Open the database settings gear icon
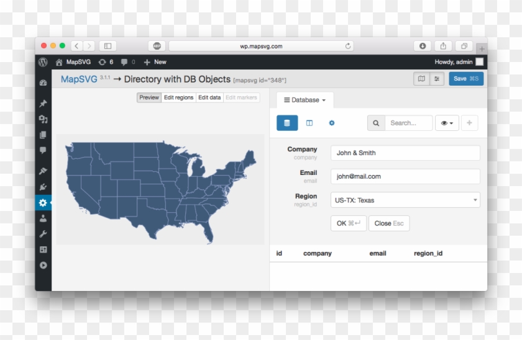522x340 pixels. coord(332,123)
